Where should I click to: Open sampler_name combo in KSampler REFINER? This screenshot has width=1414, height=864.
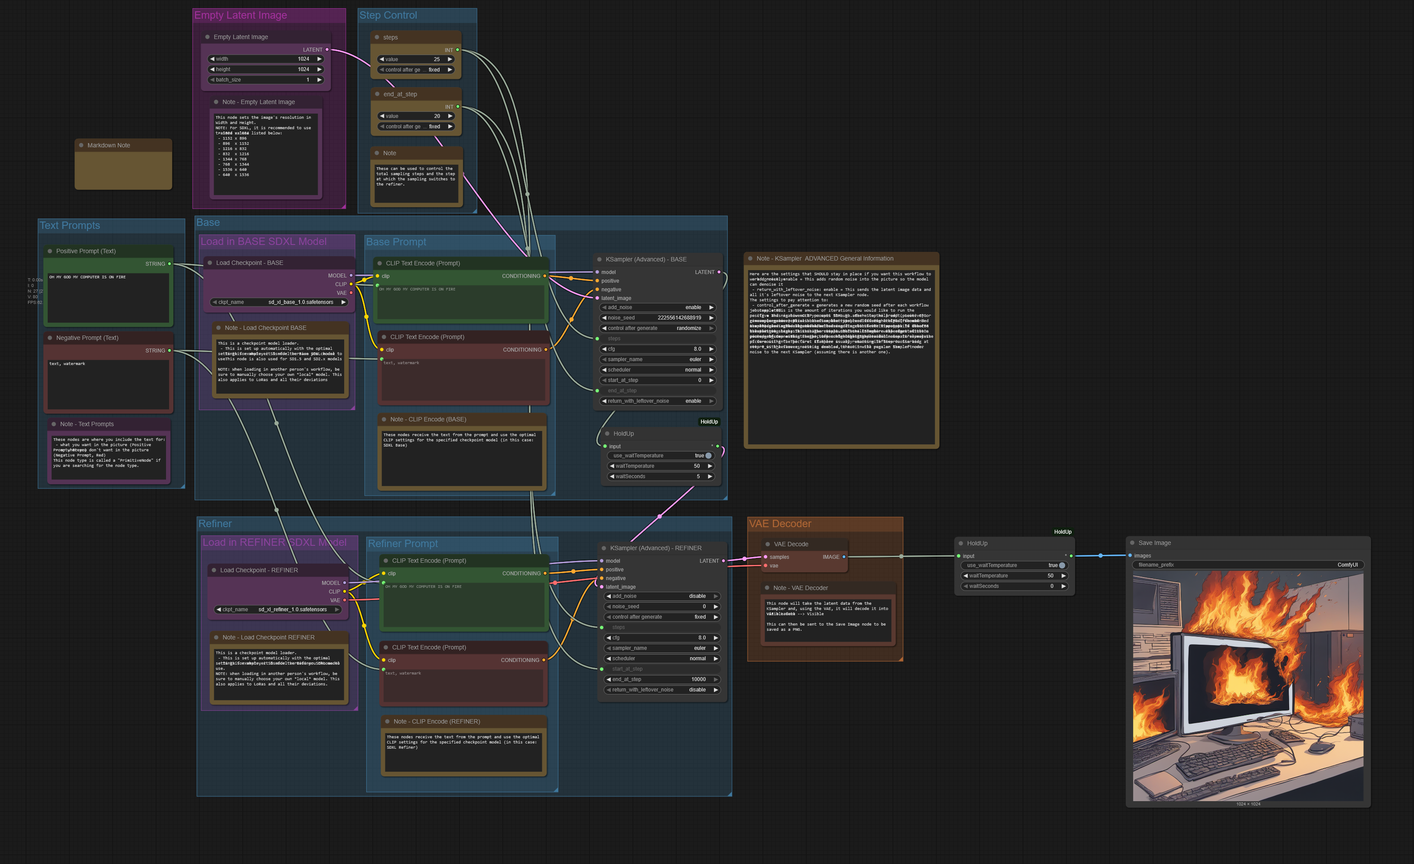662,648
